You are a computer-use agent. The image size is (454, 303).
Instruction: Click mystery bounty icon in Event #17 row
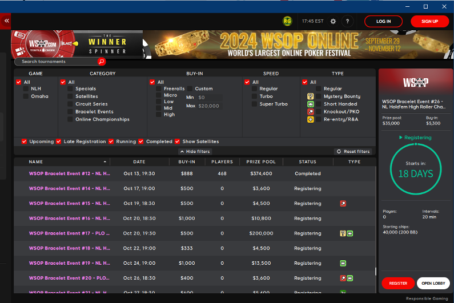(343, 233)
